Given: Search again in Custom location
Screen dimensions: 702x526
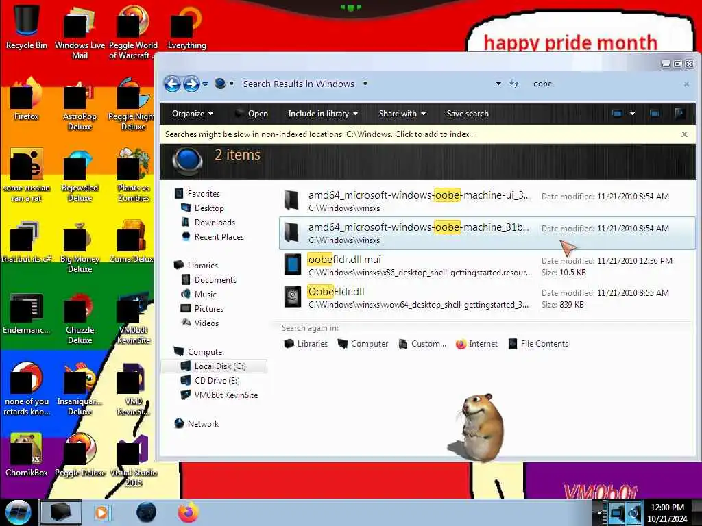Looking at the screenshot, I should [422, 344].
